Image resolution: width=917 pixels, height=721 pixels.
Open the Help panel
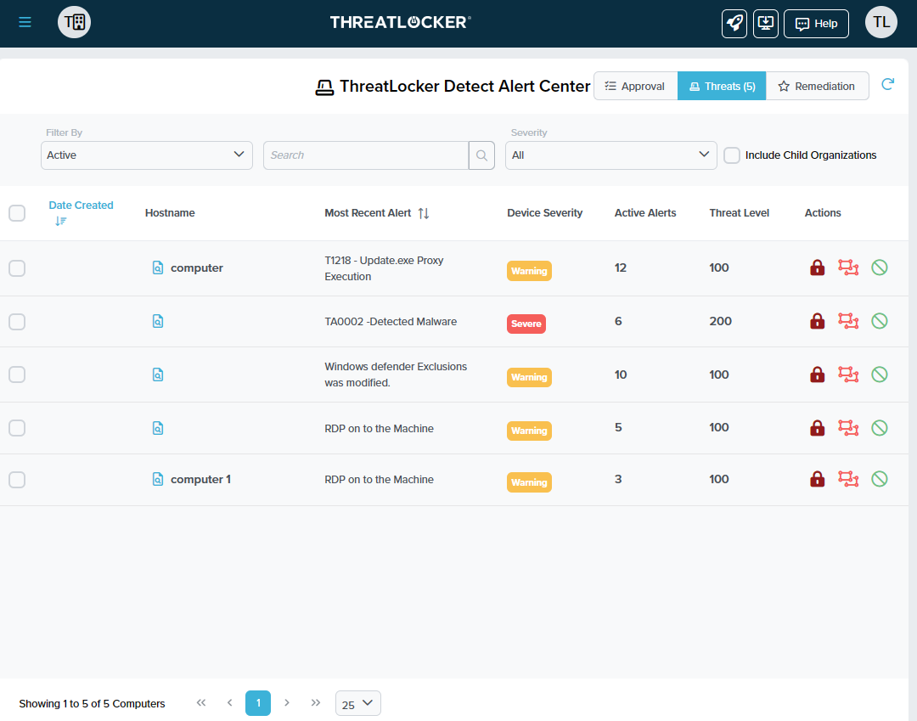click(815, 23)
